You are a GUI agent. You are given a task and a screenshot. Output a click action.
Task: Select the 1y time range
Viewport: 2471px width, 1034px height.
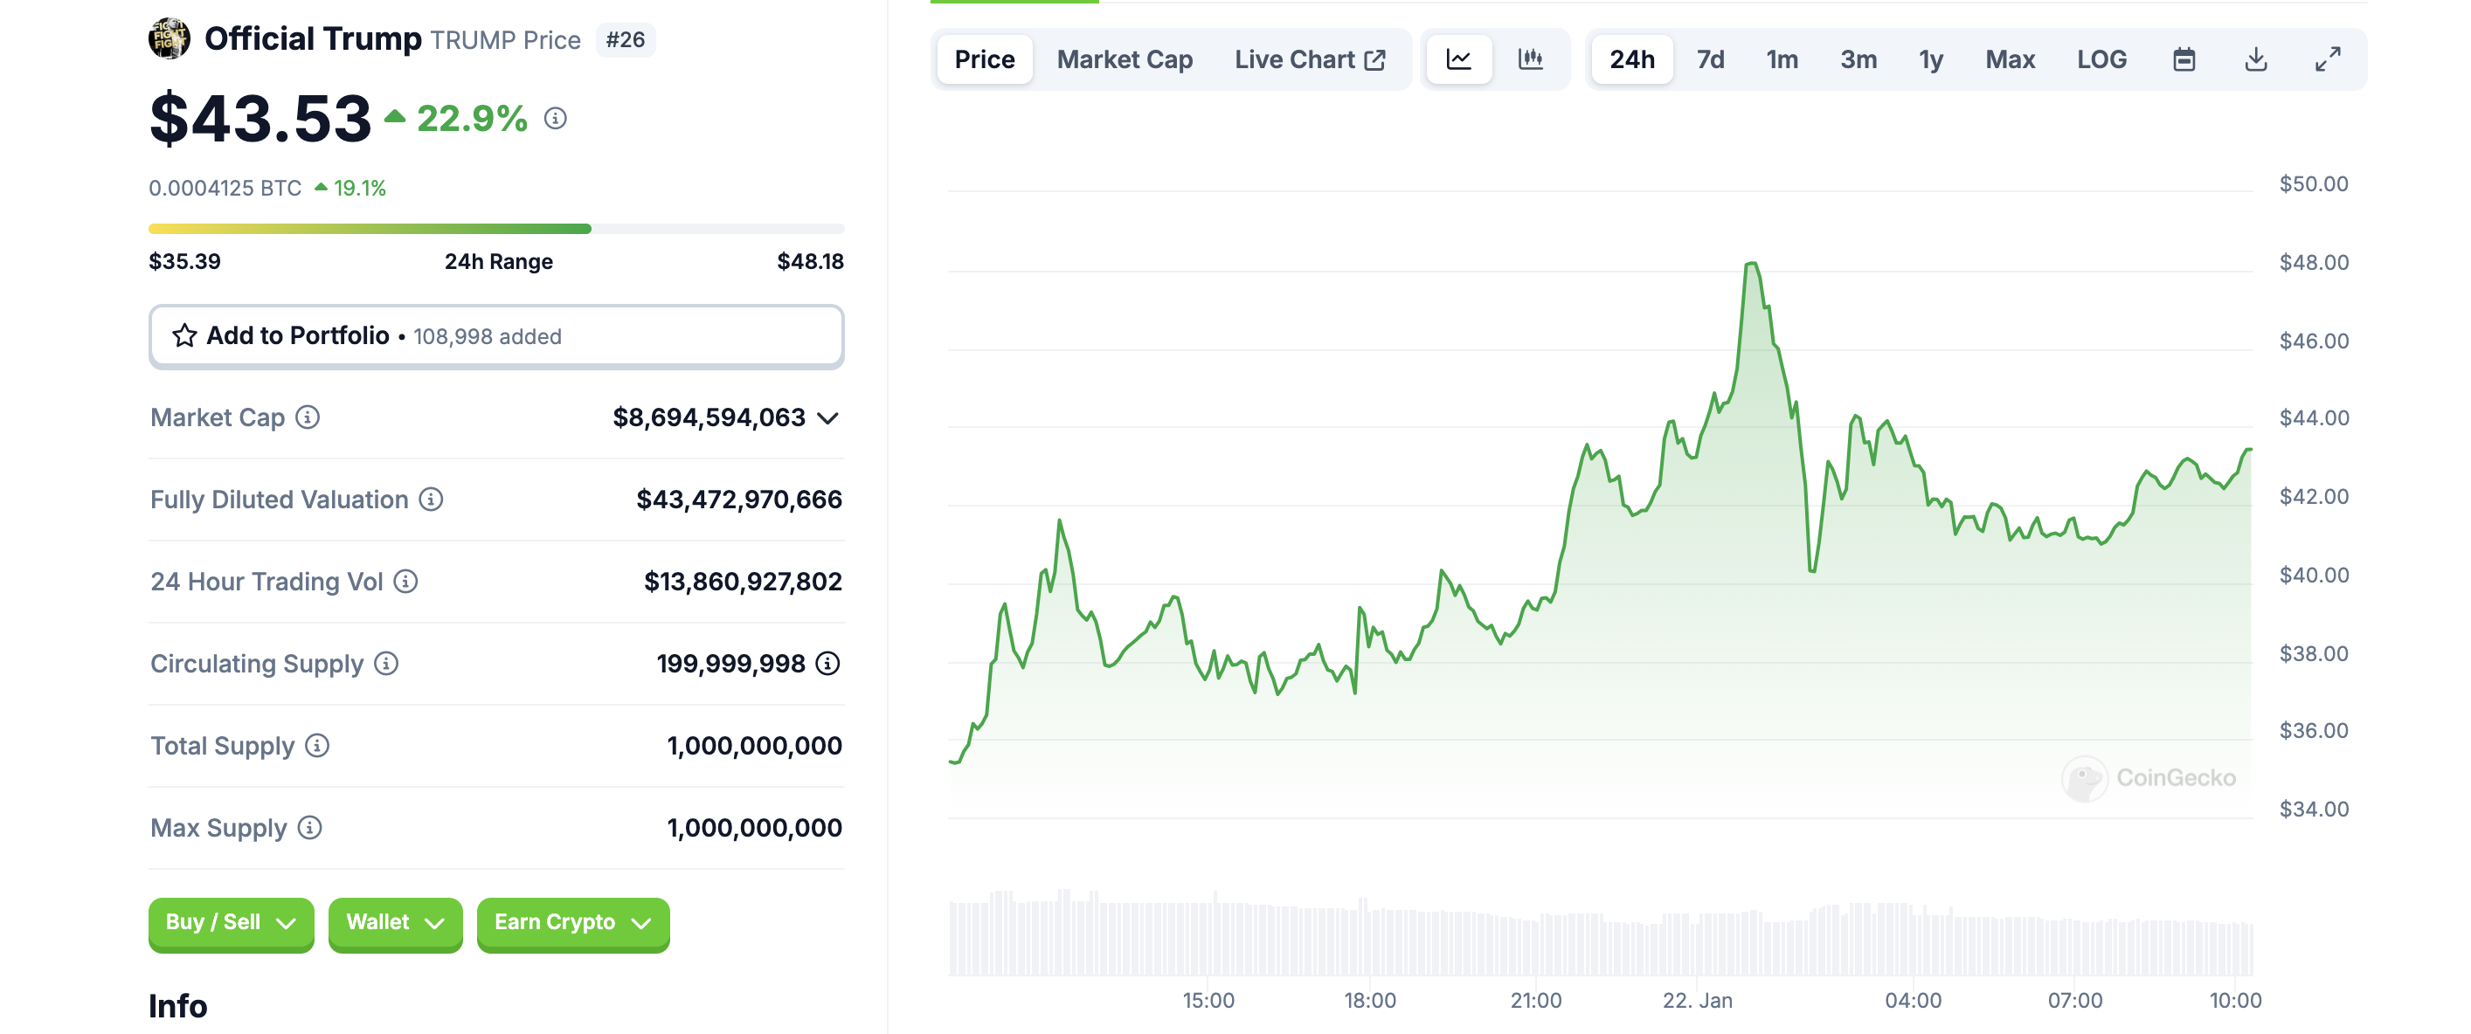[x=1930, y=59]
